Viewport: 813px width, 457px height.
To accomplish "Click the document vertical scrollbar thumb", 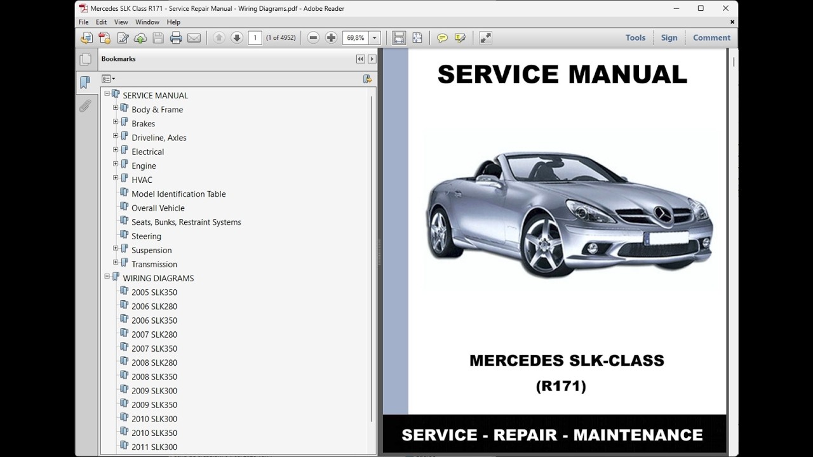I will pos(734,62).
